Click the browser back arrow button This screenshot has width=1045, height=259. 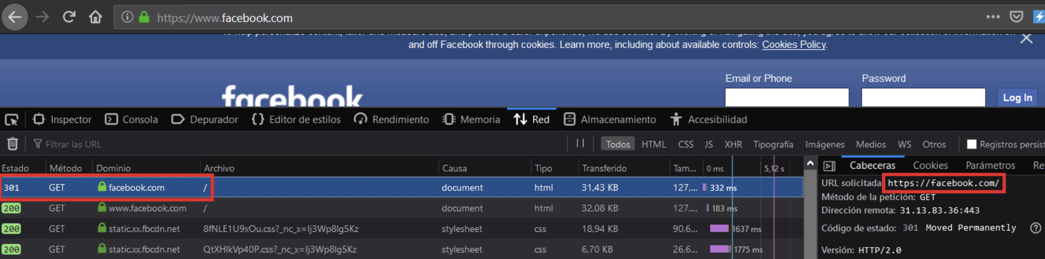(15, 17)
